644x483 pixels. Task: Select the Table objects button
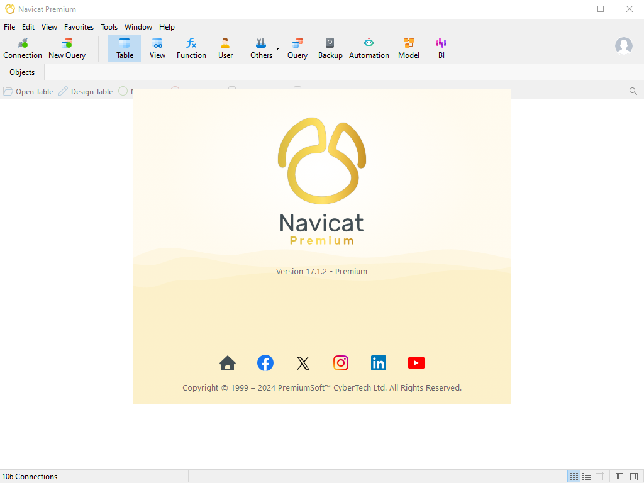click(125, 48)
